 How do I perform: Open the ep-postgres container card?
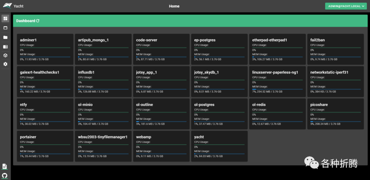tap(219, 49)
